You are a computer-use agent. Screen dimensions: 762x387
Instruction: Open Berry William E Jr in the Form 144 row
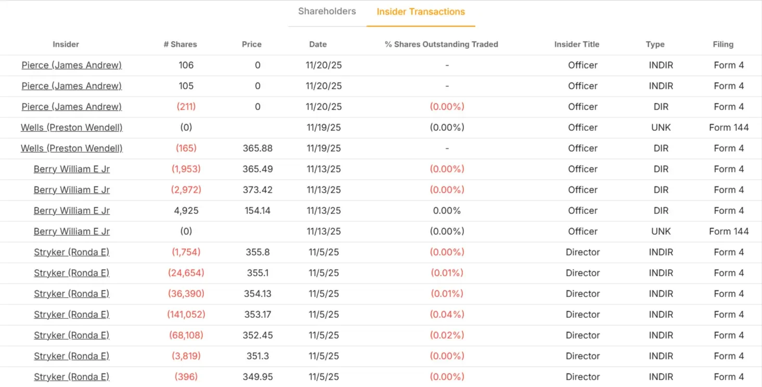coord(72,231)
